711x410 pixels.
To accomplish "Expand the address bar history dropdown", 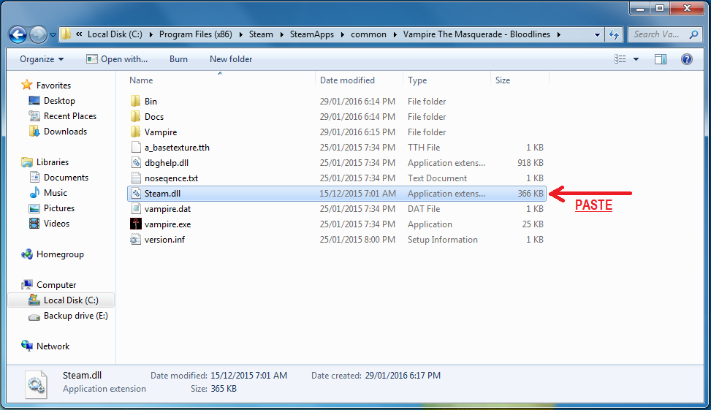I will click(597, 35).
